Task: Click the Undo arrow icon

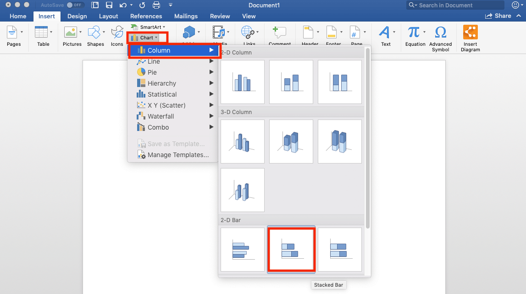Action: click(x=123, y=5)
